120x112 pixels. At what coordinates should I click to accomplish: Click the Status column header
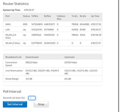tap(26, 16)
